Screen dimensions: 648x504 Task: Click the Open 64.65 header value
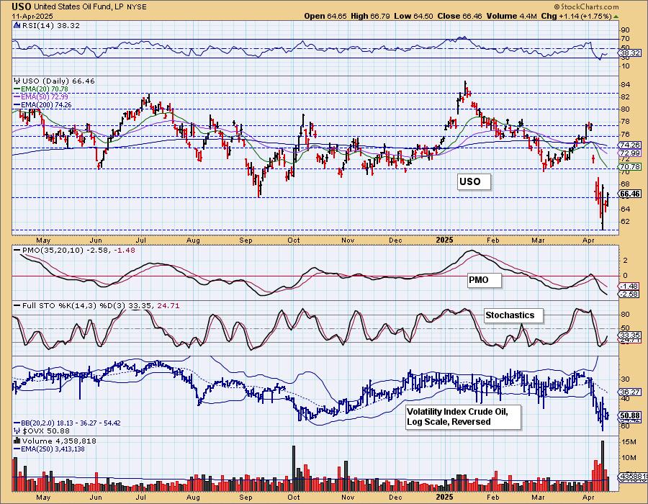tap(325, 16)
